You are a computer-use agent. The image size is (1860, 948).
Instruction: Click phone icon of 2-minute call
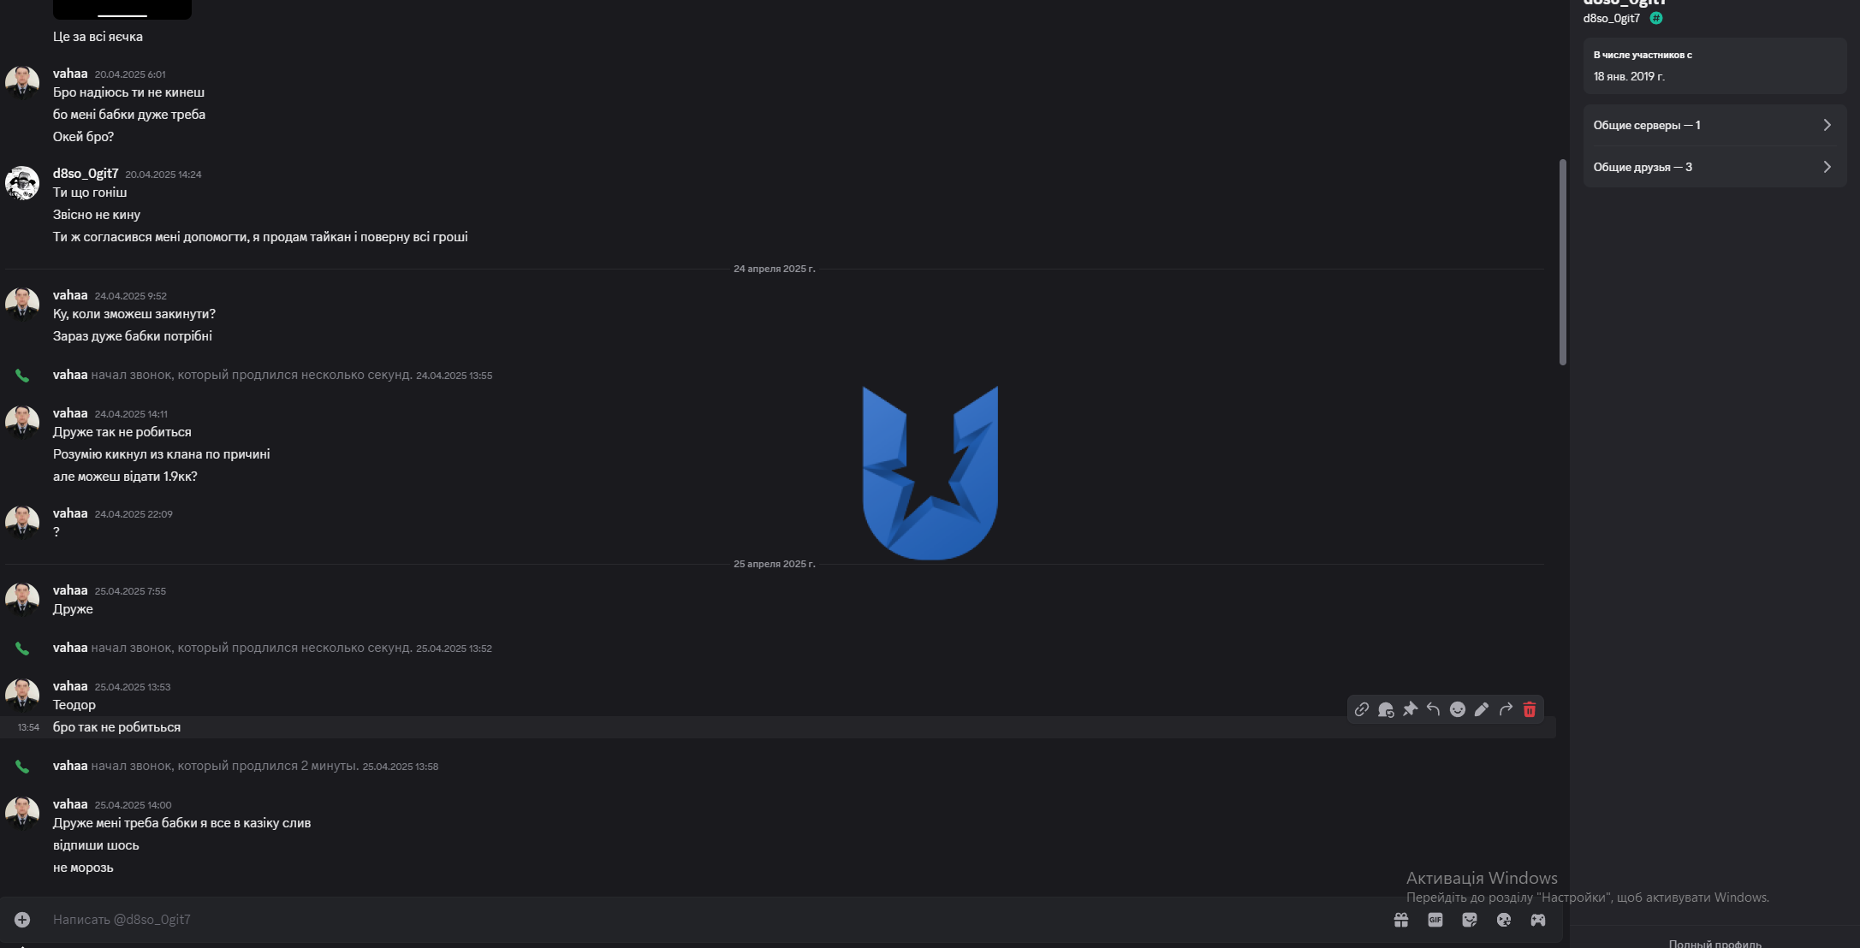[22, 767]
